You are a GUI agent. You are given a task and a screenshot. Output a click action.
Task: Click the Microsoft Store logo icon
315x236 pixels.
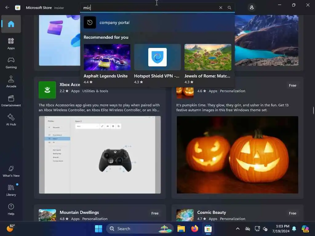pyautogui.click(x=18, y=8)
